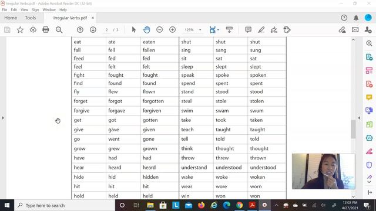
Task: Open Adobe Acrobat taskbar icon
Action: (x=252, y=205)
